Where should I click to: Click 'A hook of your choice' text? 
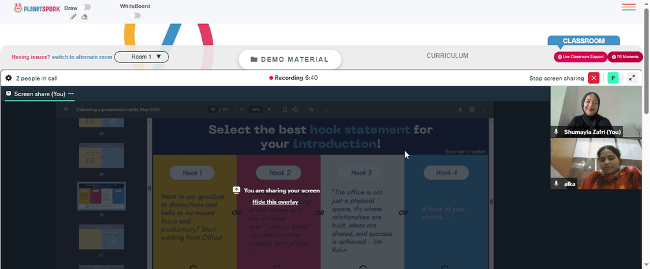tap(443, 213)
